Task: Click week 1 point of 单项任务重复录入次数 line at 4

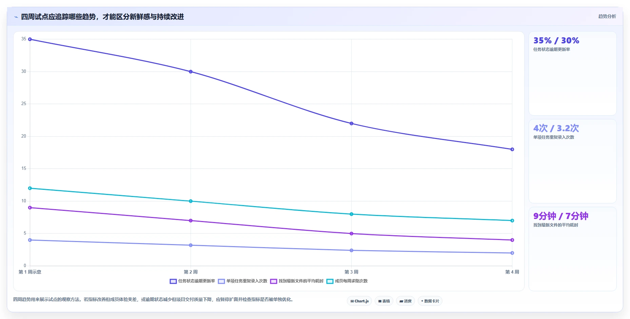Action: click(30, 240)
